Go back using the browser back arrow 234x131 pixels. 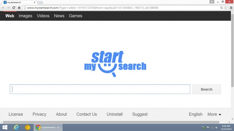[x=3, y=8]
